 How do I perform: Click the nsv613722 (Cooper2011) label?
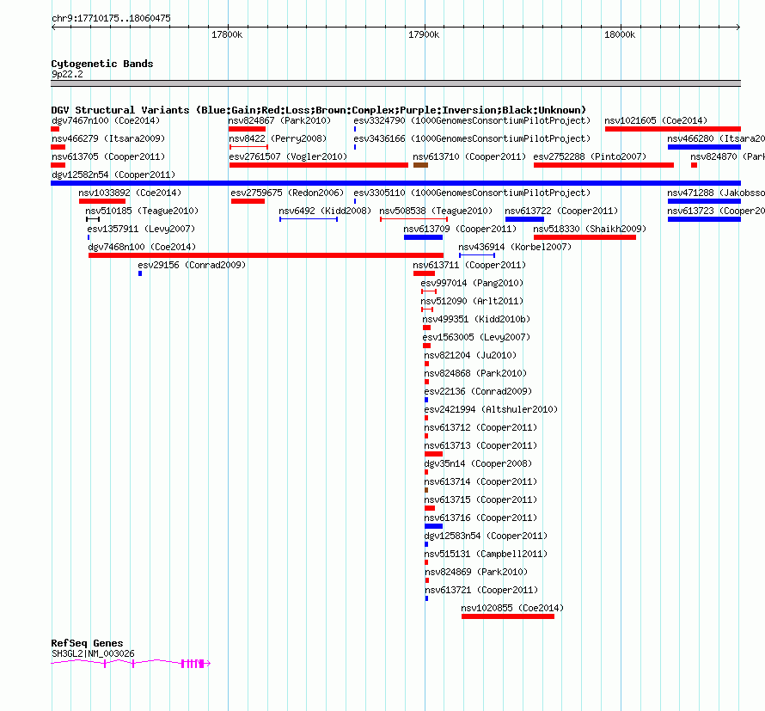pos(561,211)
